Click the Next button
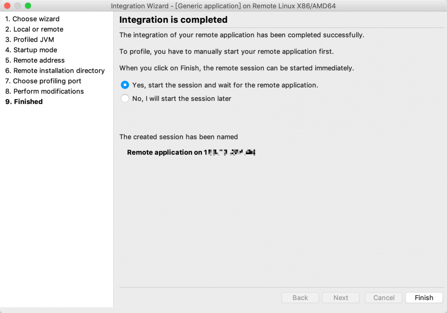The height and width of the screenshot is (313, 447). 340,298
